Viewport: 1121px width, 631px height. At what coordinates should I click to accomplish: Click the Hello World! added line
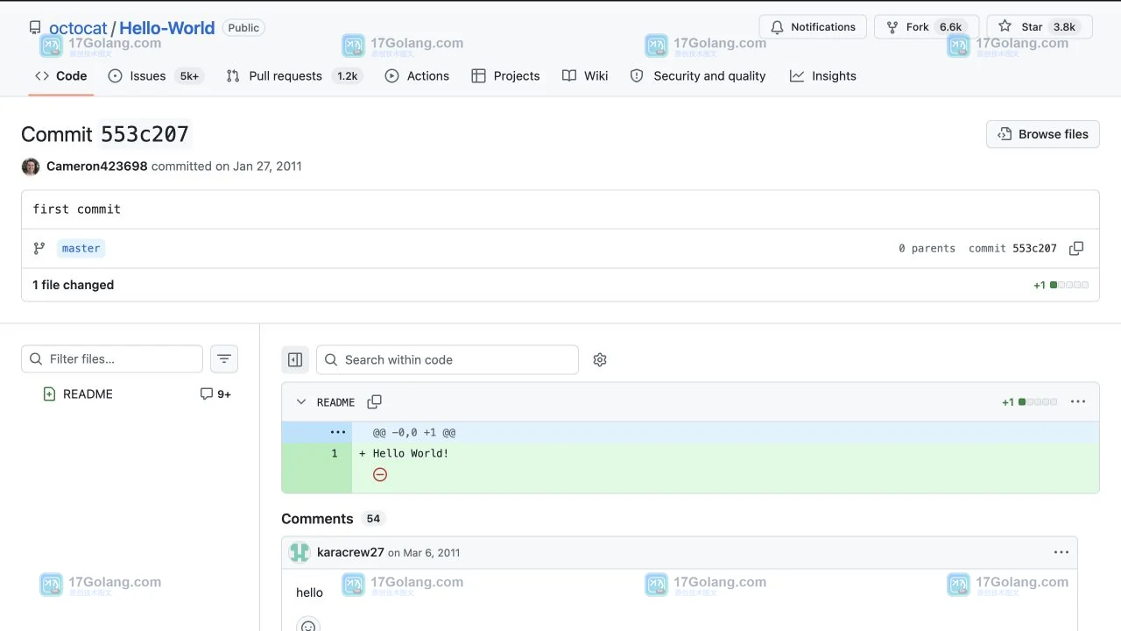(411, 454)
